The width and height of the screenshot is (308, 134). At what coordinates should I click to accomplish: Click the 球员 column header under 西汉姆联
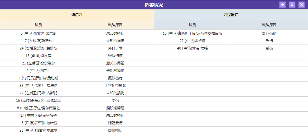pyautogui.click(x=192, y=25)
